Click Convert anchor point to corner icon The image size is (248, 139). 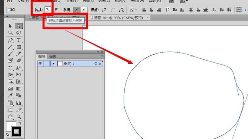pos(48,10)
